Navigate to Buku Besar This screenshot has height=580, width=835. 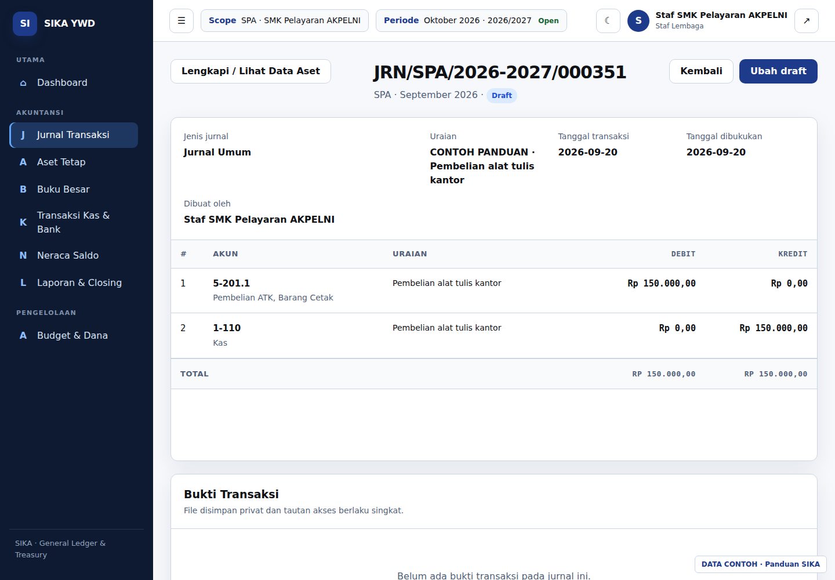tap(74, 190)
